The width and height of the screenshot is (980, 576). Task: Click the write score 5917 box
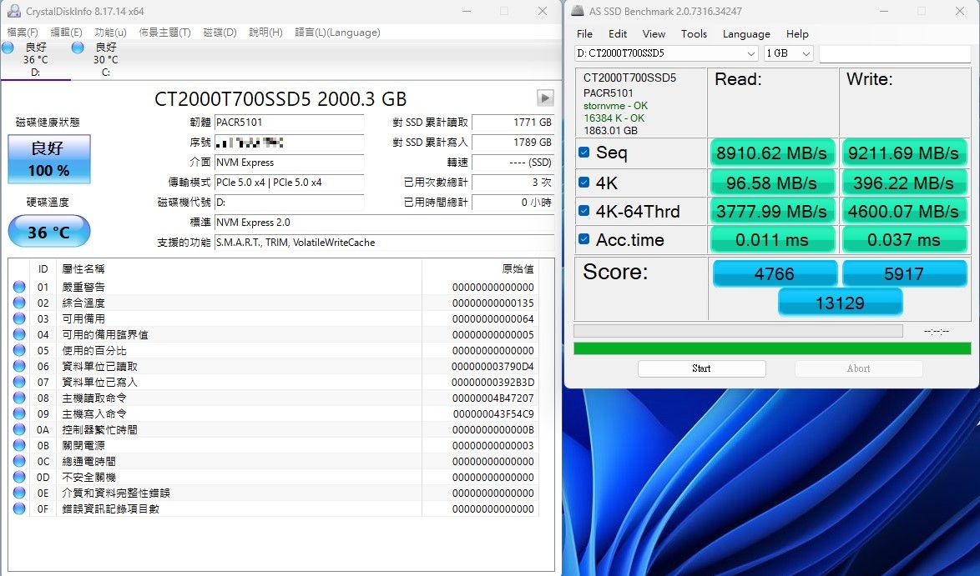(x=904, y=273)
